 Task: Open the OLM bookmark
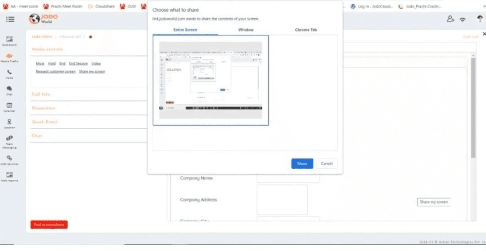click(x=128, y=6)
